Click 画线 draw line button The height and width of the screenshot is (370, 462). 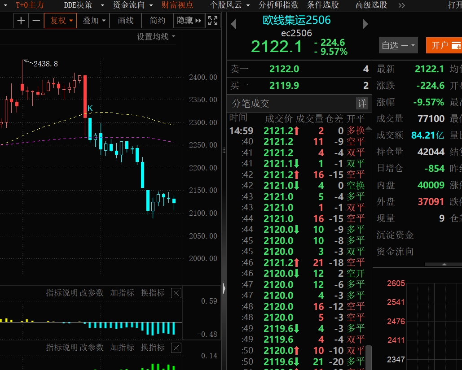tap(126, 21)
